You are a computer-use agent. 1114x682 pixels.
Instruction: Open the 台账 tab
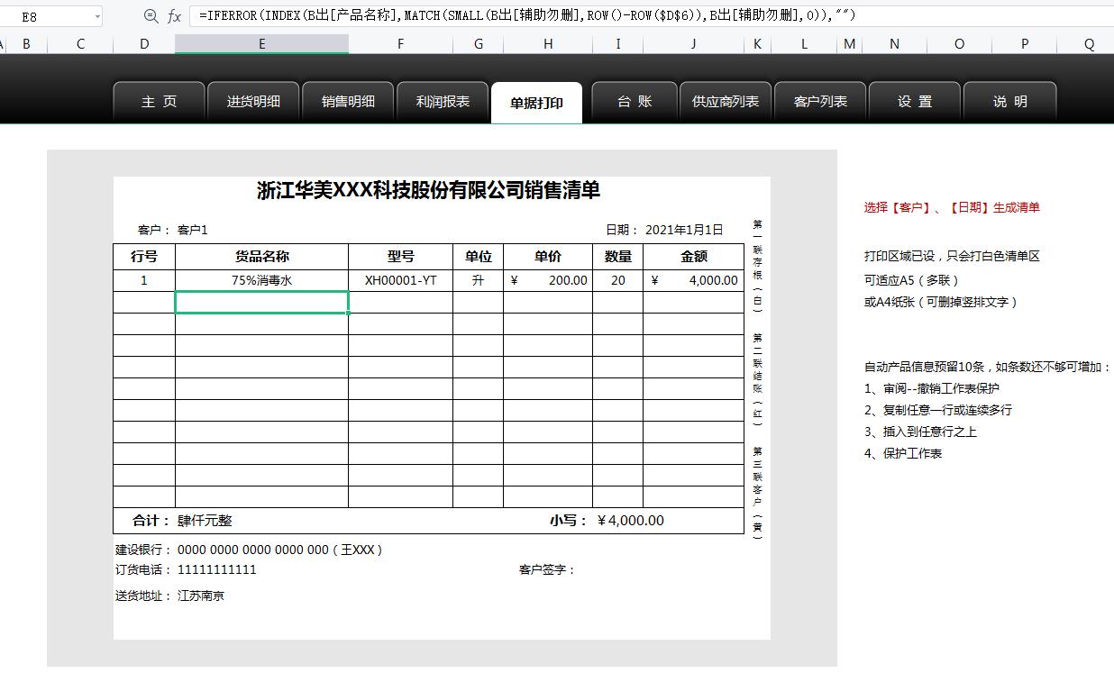(x=634, y=101)
